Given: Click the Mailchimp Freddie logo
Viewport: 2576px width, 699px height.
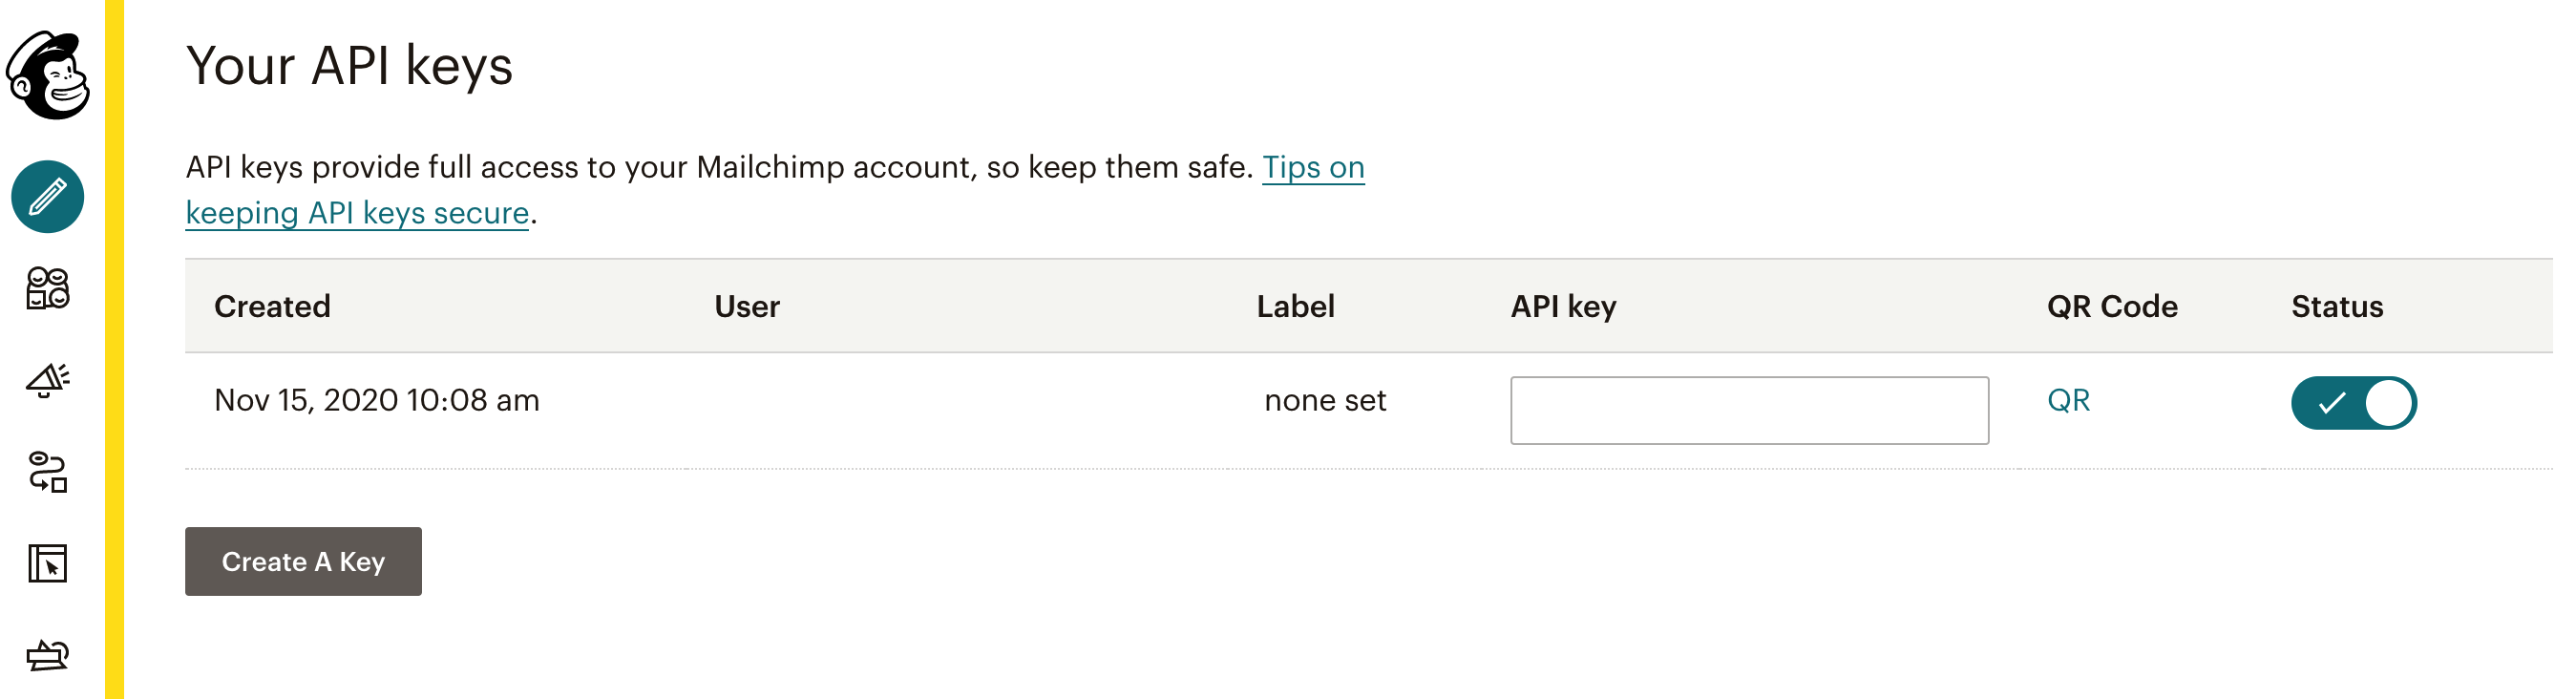Looking at the screenshot, I should coord(48,75).
